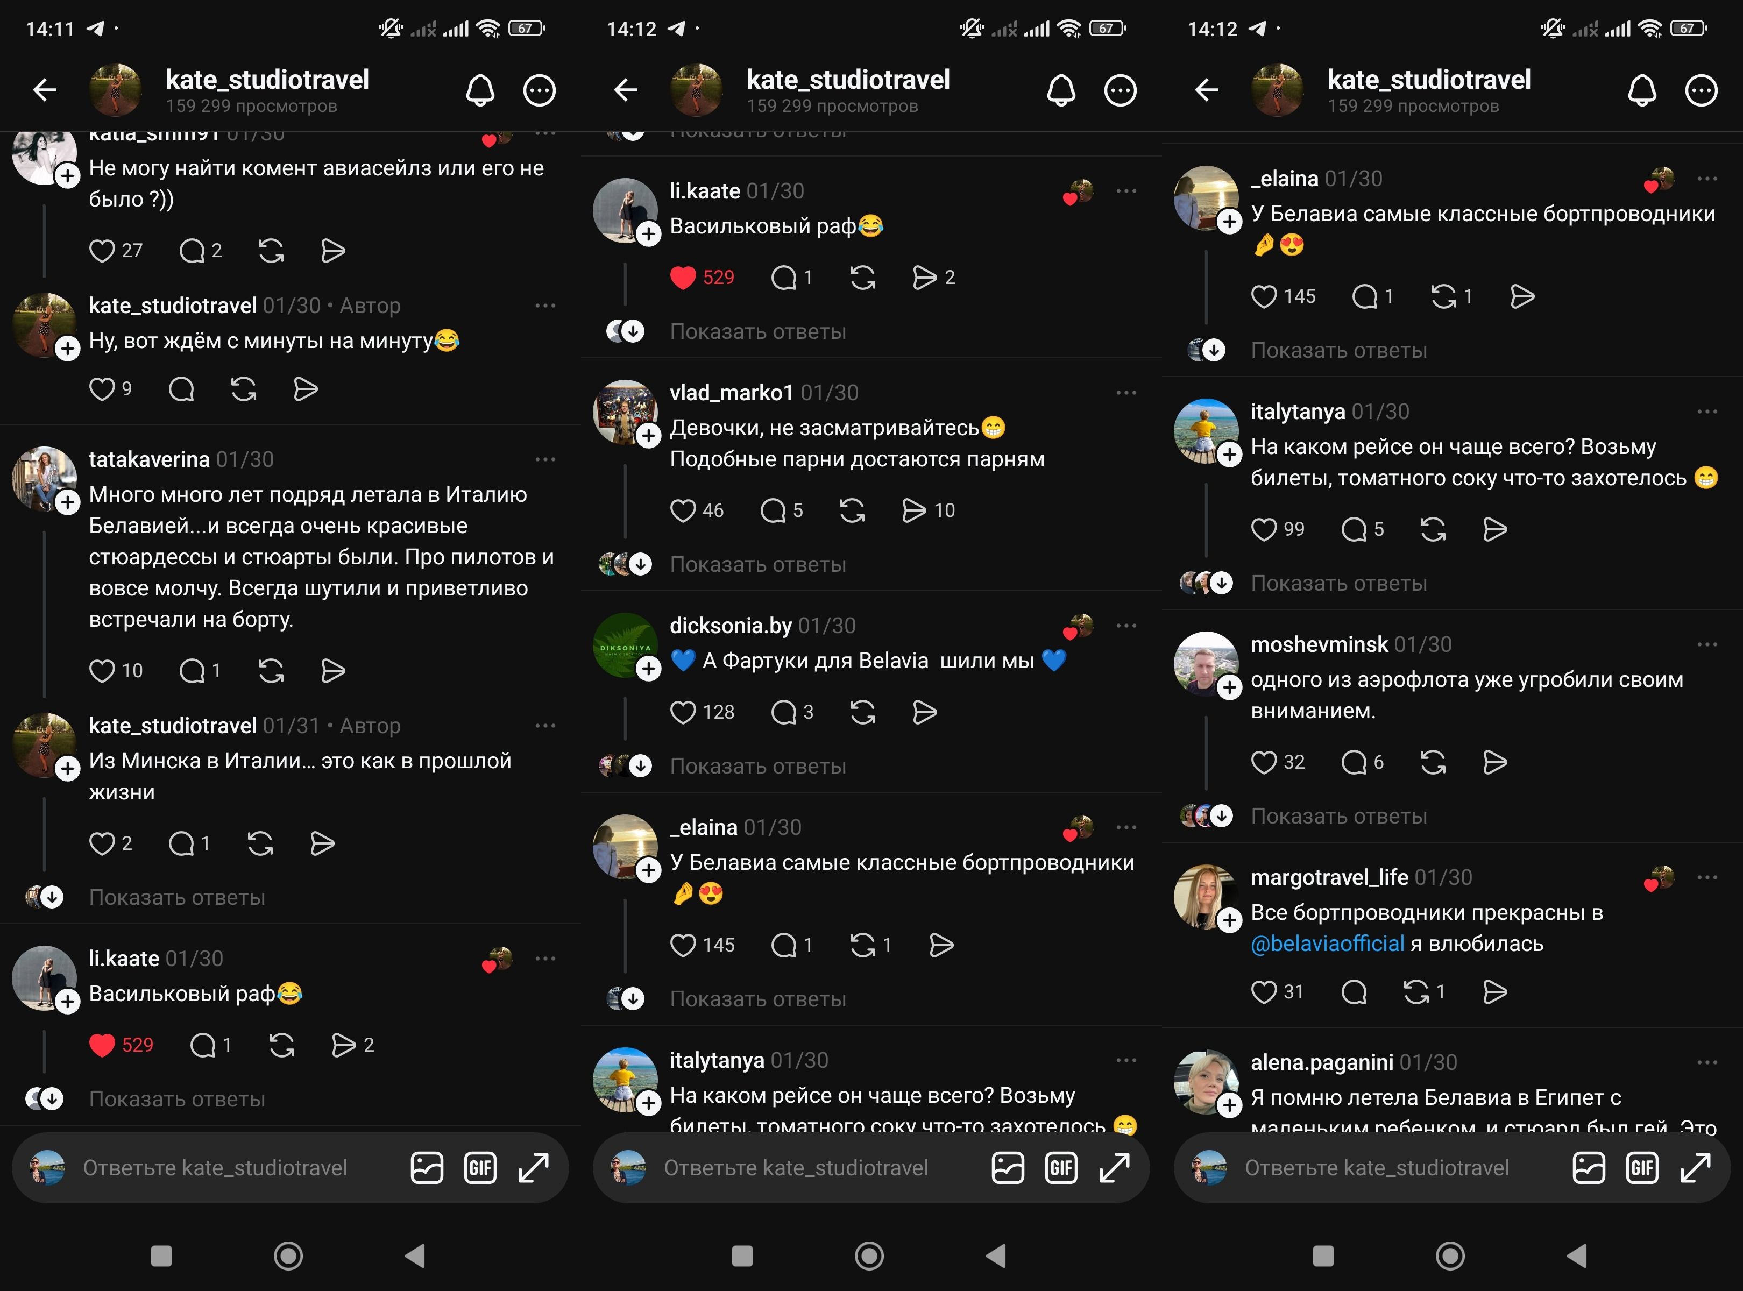Tap notification bell on the 14:11 screen

point(480,91)
